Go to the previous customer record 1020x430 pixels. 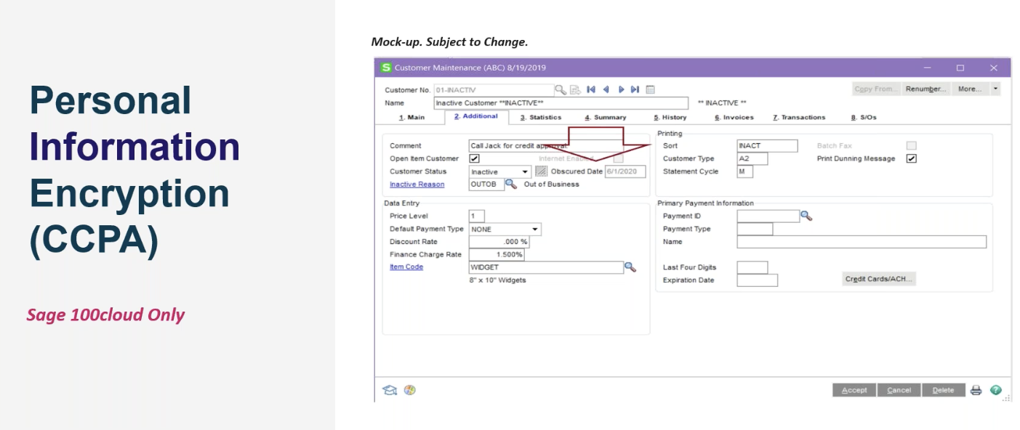pyautogui.click(x=606, y=89)
